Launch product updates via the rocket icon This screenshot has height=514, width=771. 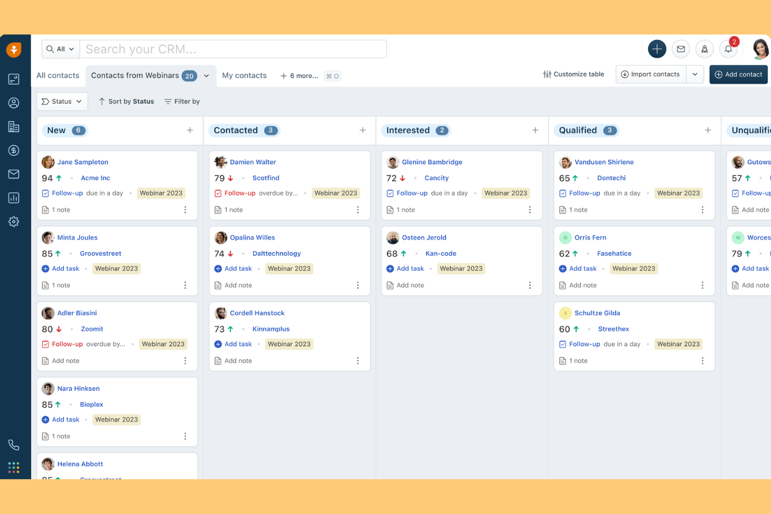point(704,48)
